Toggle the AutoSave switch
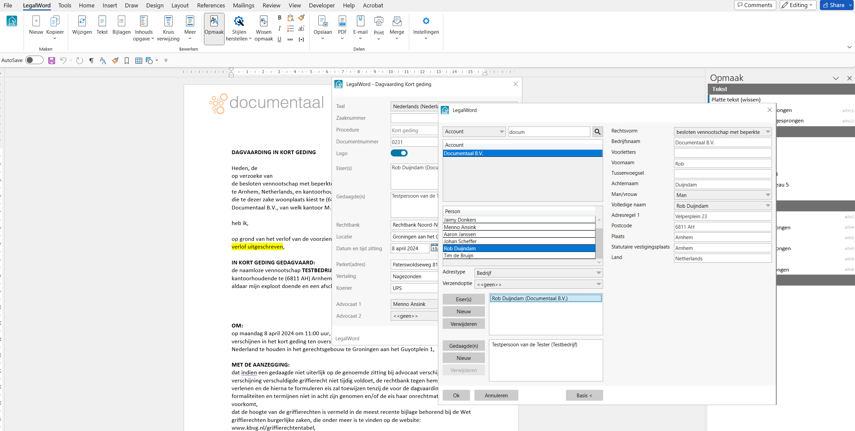This screenshot has width=855, height=431. pos(35,60)
